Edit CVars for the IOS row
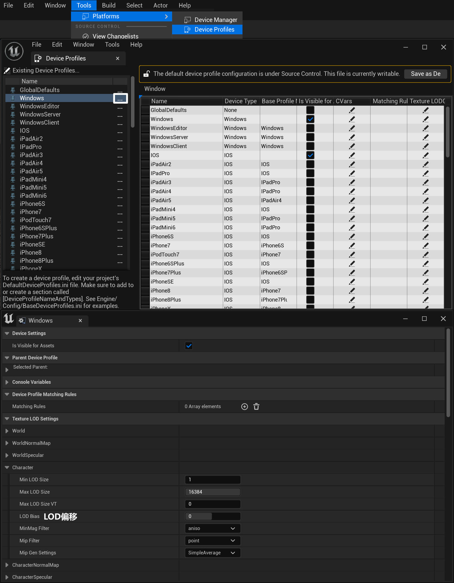 click(x=352, y=155)
